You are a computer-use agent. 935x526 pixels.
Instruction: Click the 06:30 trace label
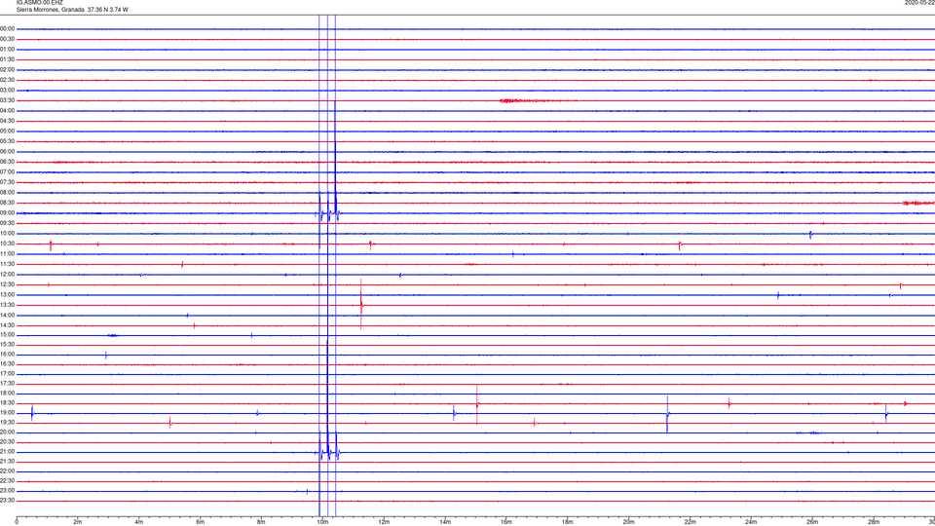pos(7,162)
